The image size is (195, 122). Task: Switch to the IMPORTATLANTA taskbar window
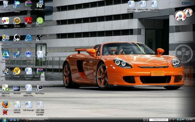[36, 120]
